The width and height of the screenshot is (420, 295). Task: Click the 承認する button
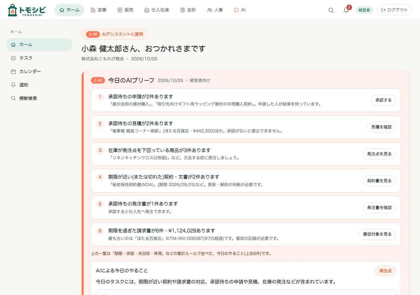coord(384,100)
